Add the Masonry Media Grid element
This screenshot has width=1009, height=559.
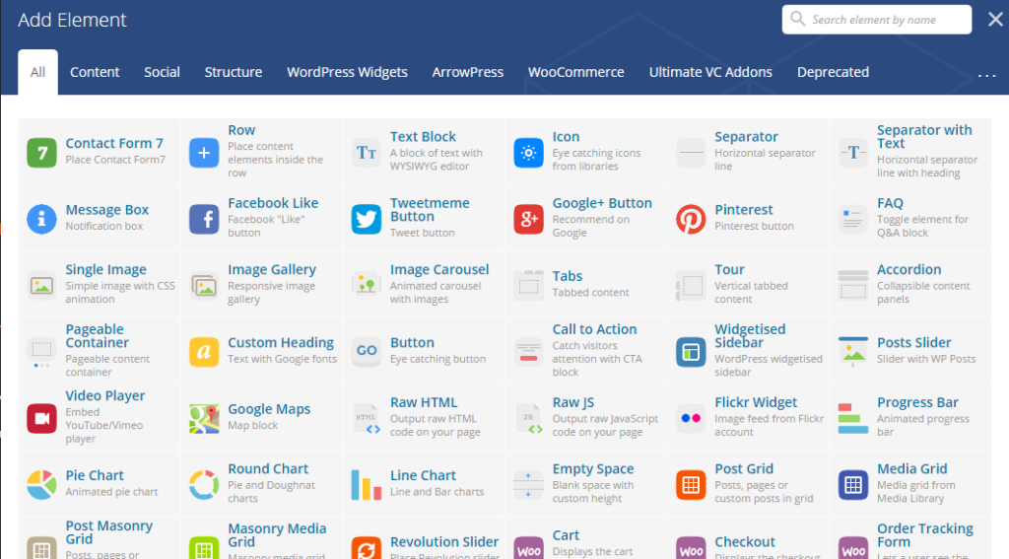coord(261,538)
